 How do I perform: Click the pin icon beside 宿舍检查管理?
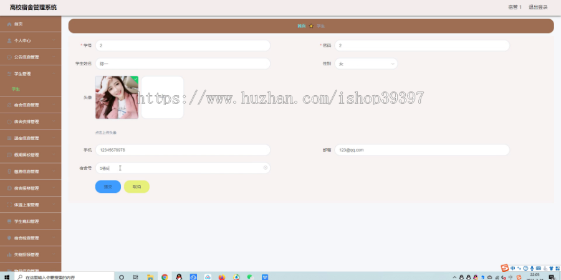tap(9, 238)
